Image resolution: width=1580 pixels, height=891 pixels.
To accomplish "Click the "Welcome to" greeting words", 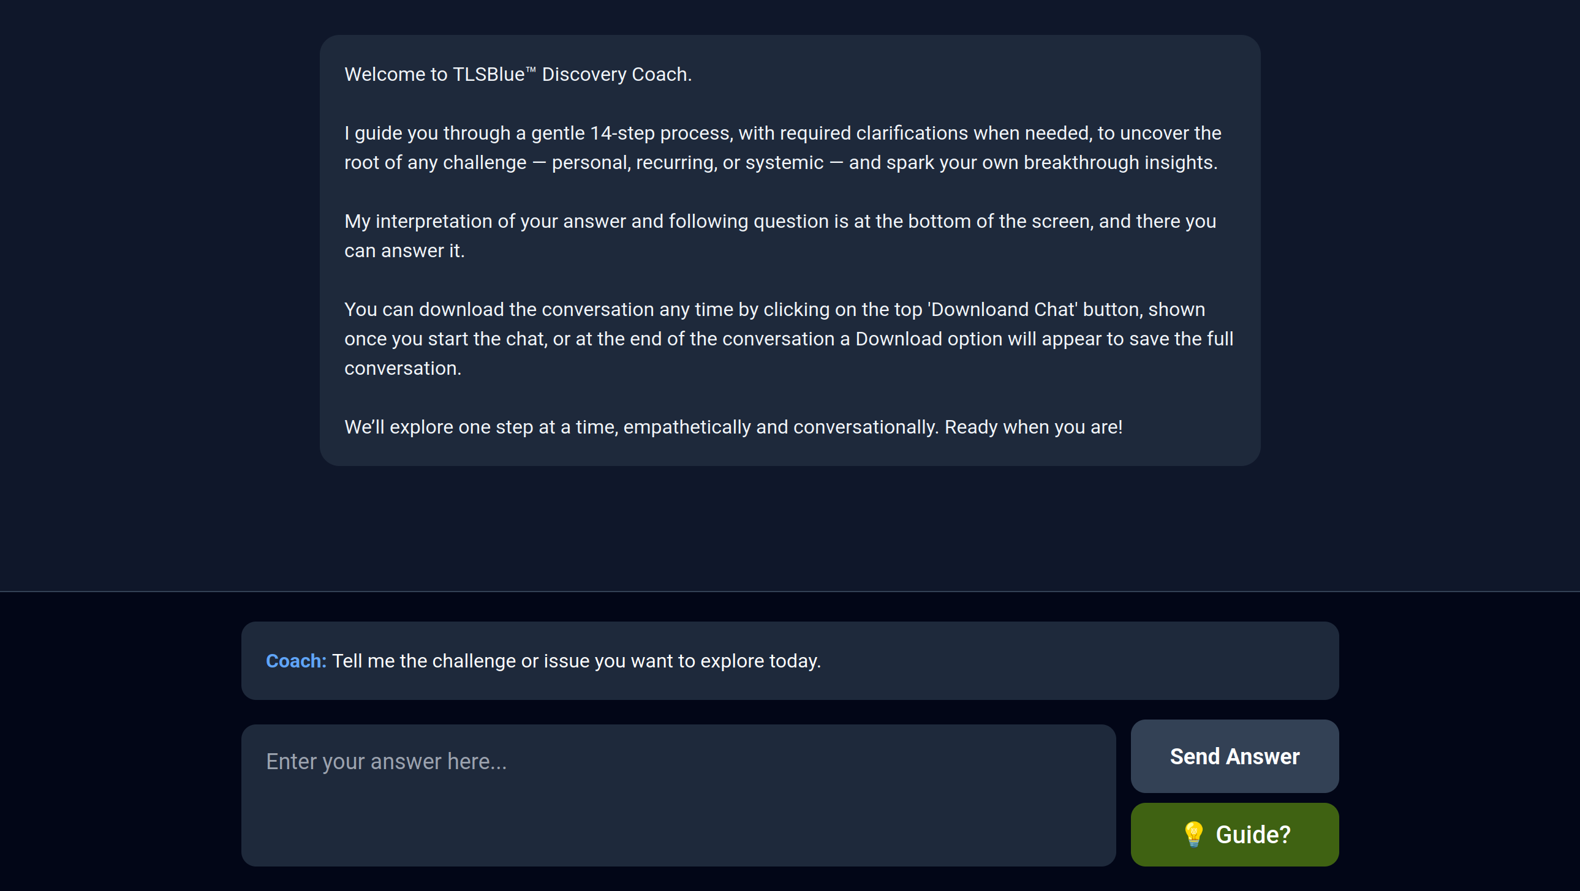I will point(396,74).
